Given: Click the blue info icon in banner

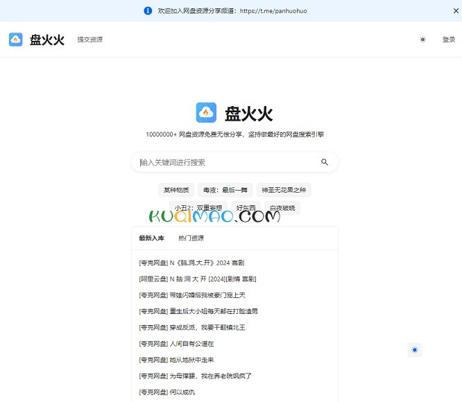Looking at the screenshot, I should 148,11.
